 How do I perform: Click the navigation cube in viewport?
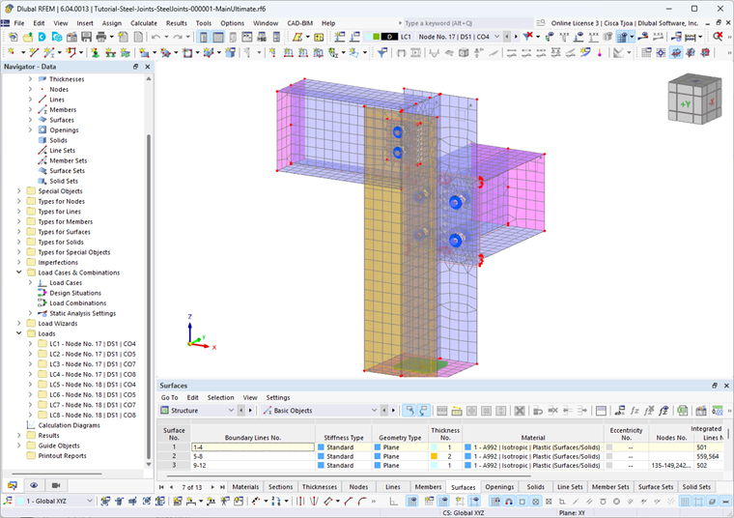[x=694, y=99]
